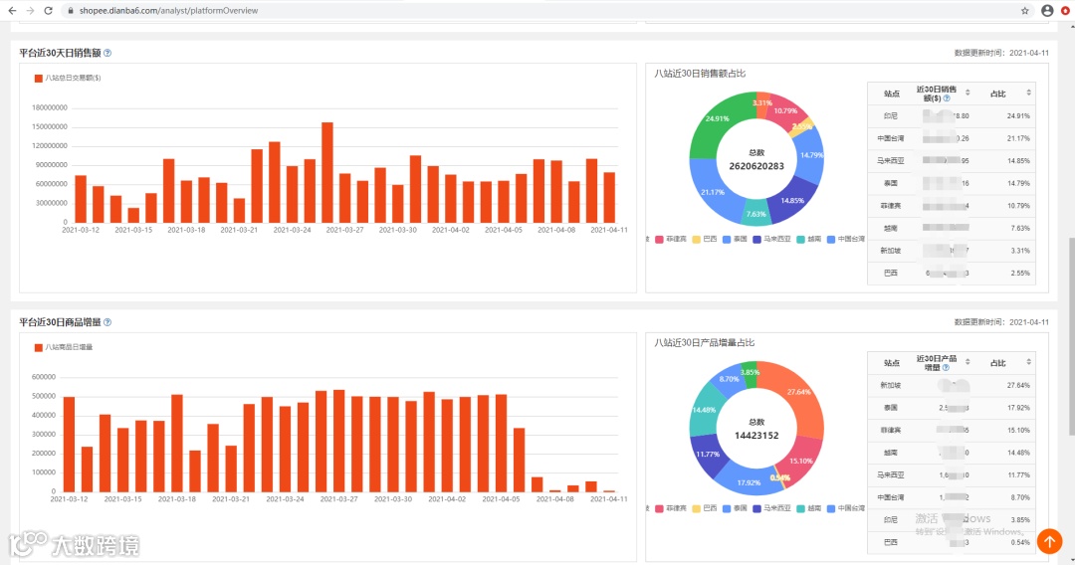Bookmark this page with the star icon
Image resolution: width=1075 pixels, height=565 pixels.
pos(1025,10)
